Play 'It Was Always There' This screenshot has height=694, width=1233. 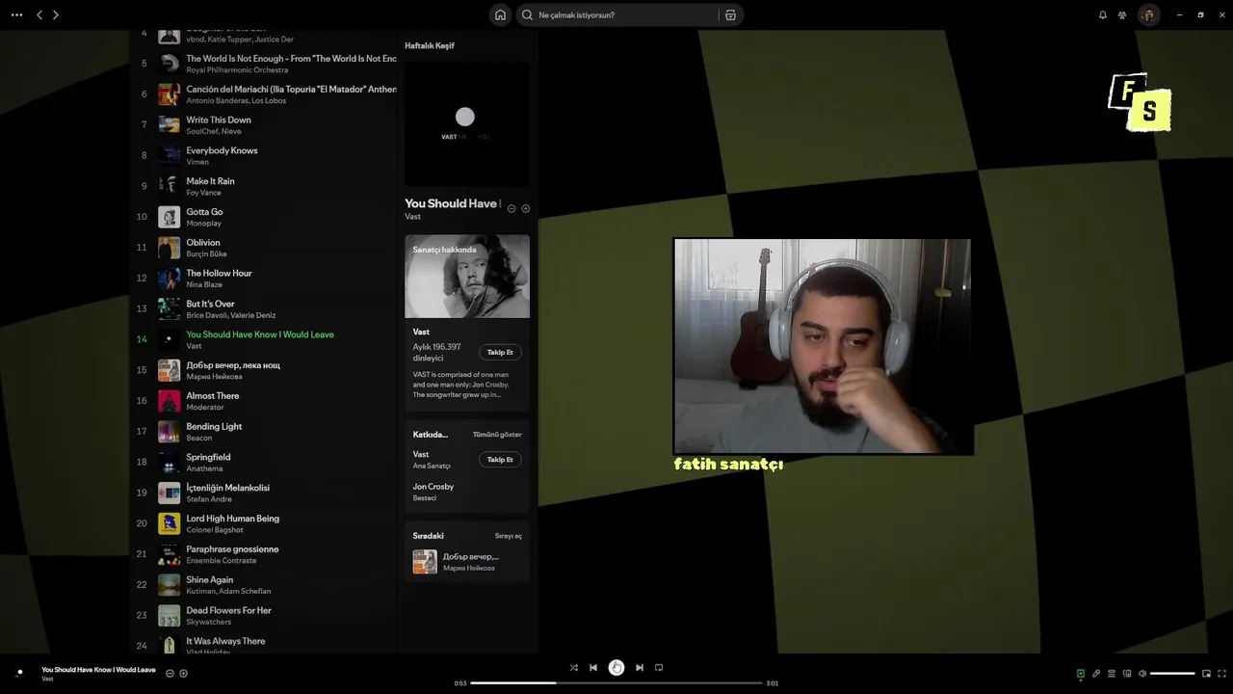[x=225, y=641]
